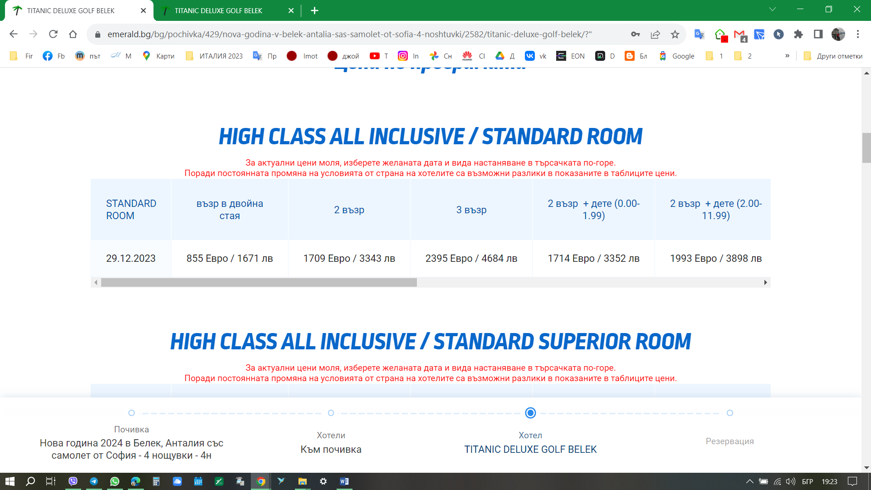Open the Huawei bookmark
Screen dimensions: 871x490
[x=474, y=56]
